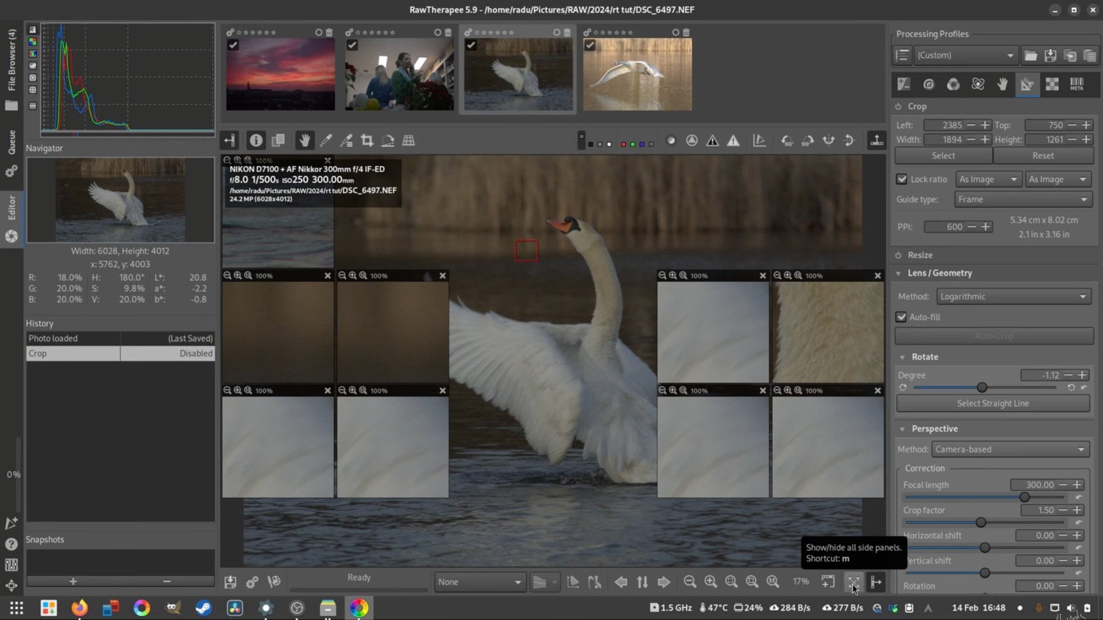Uncheck the sunset photo thumbnail selection

click(x=234, y=45)
